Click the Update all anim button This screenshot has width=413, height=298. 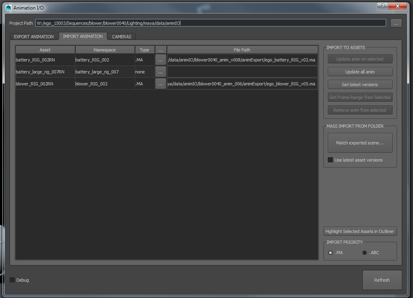[360, 72]
